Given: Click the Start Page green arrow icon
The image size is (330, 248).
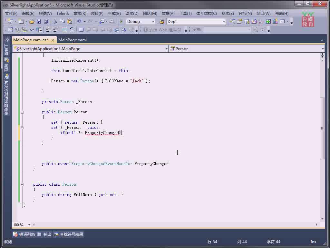Looking at the screenshot, I should [268, 21].
